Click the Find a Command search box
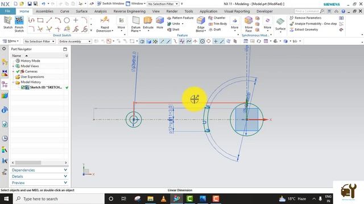 pyautogui.click(x=309, y=11)
